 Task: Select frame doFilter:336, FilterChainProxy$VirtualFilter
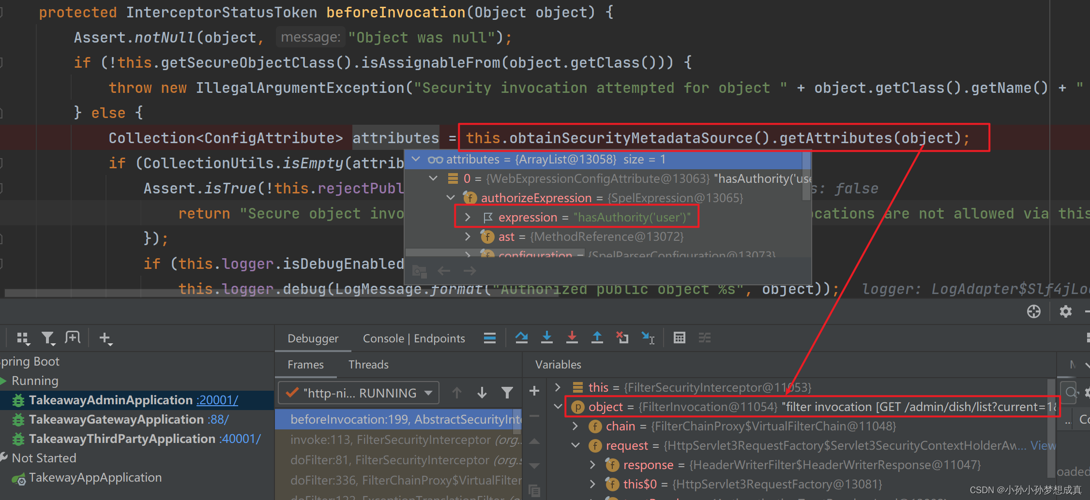coord(398,480)
